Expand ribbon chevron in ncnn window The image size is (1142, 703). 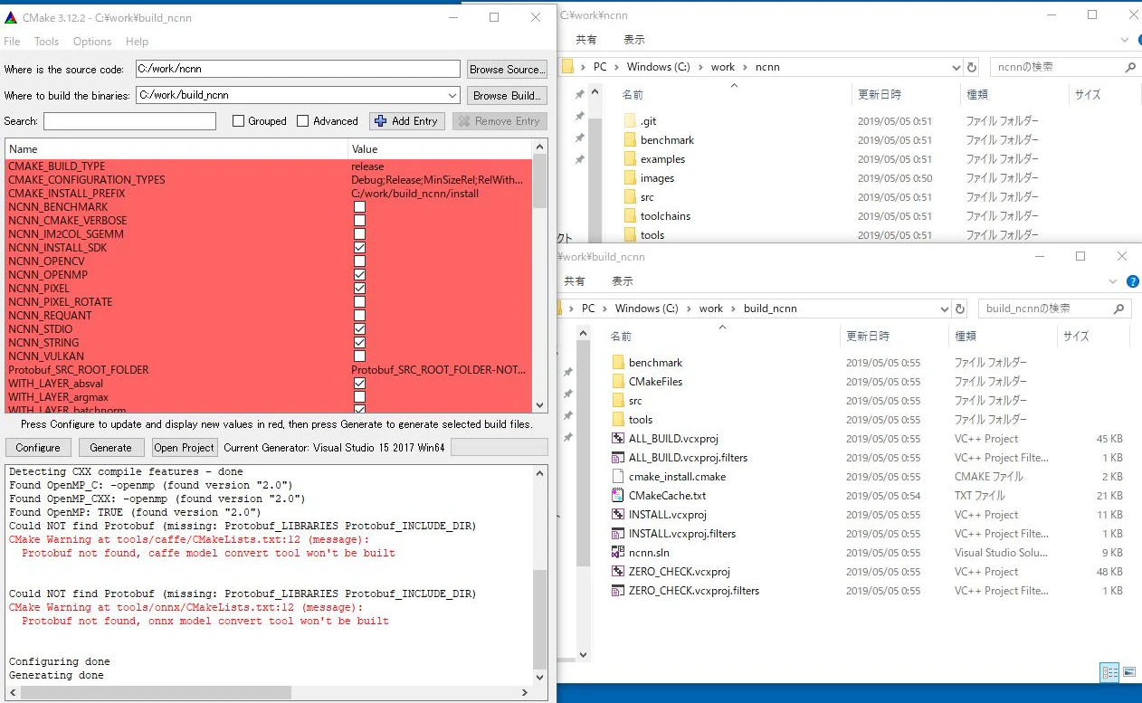1125,41
